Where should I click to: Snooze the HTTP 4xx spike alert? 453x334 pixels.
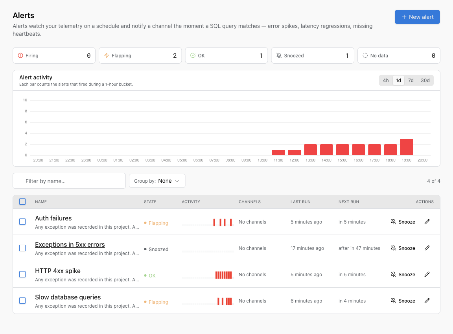coord(403,274)
